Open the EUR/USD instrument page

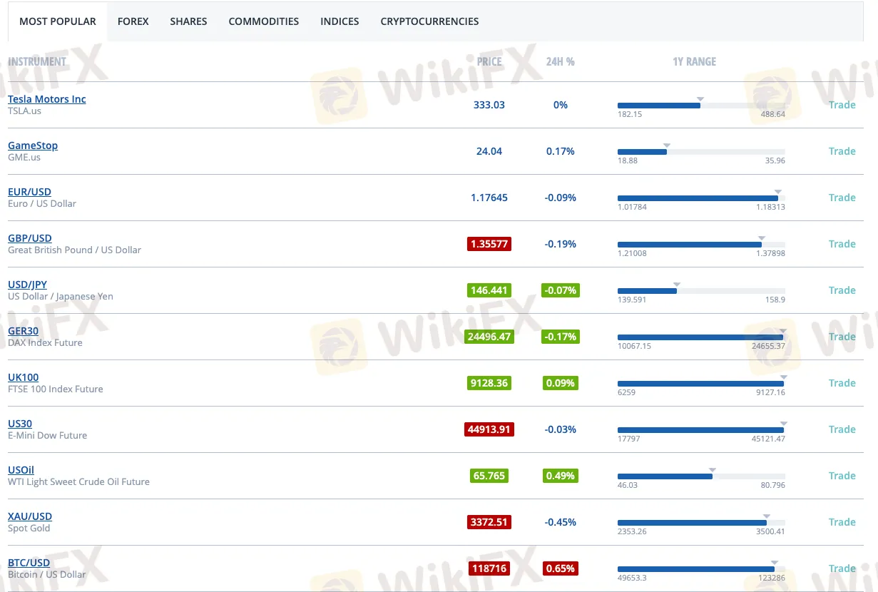(29, 192)
